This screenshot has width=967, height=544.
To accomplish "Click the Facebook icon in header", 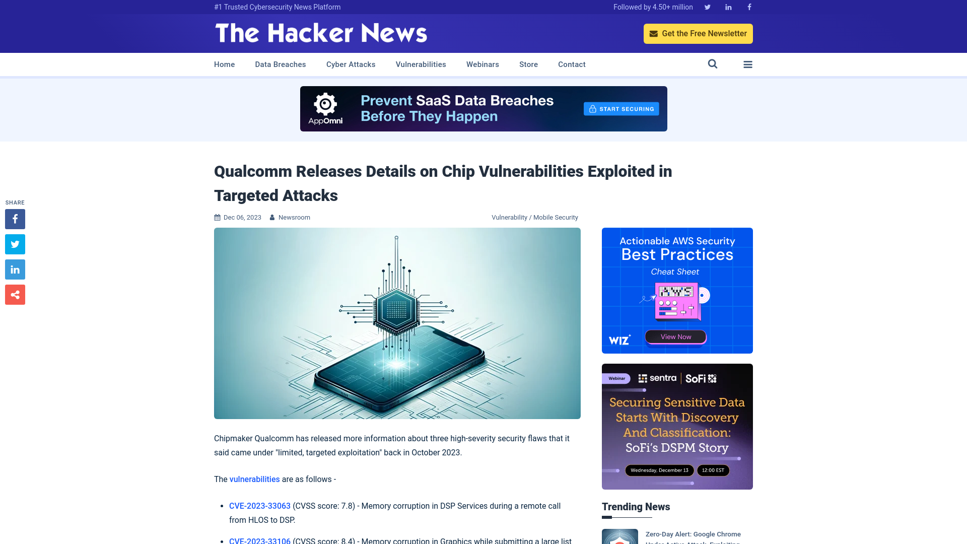I will pyautogui.click(x=749, y=7).
